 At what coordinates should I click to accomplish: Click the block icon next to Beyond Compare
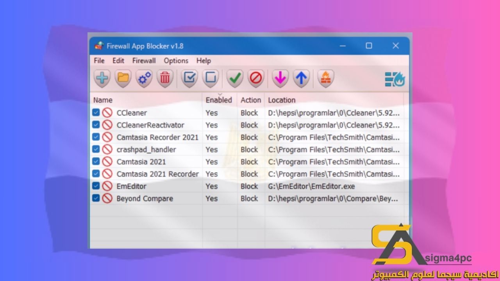click(107, 198)
